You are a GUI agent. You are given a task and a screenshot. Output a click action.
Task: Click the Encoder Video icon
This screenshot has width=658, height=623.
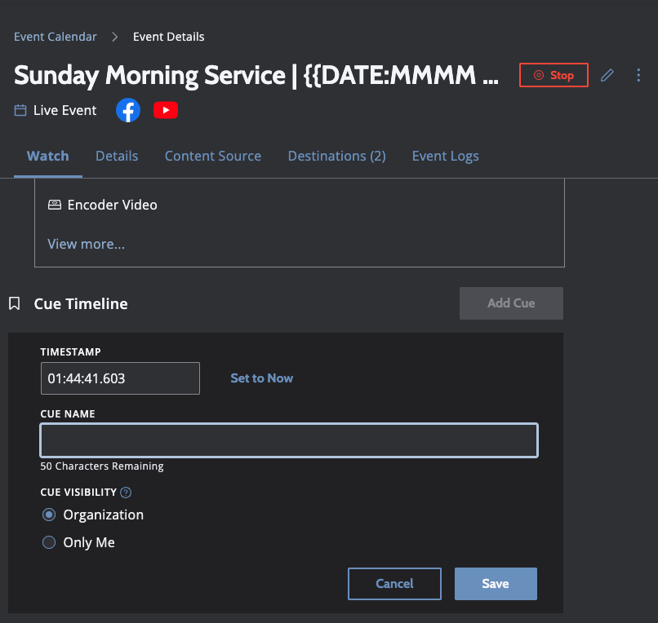pyautogui.click(x=55, y=205)
